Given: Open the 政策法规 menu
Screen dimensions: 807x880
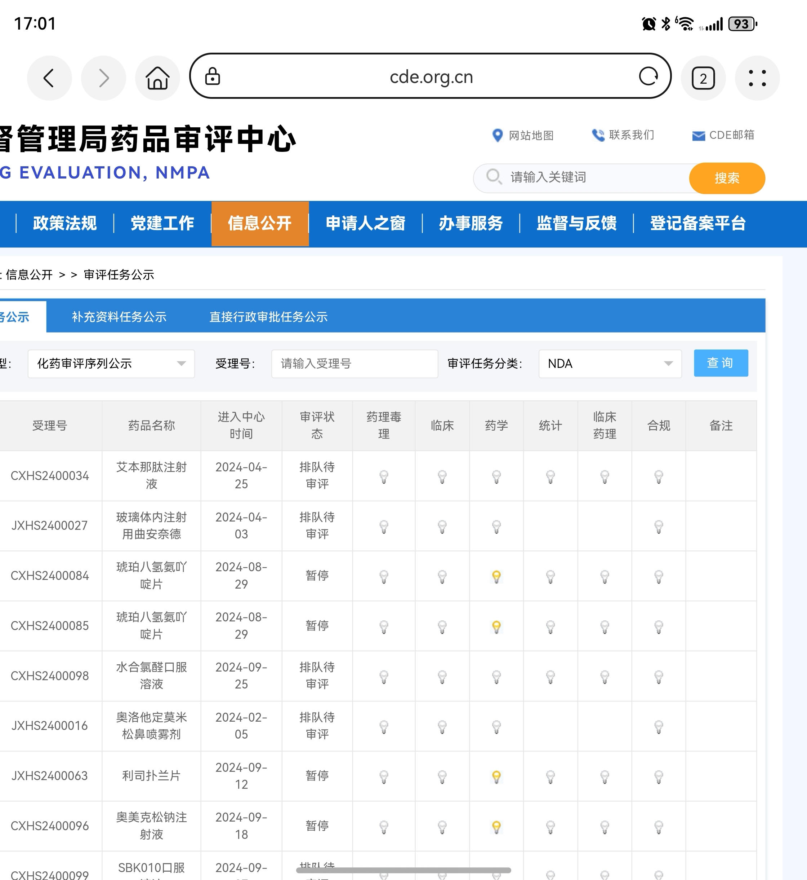Looking at the screenshot, I should point(64,223).
